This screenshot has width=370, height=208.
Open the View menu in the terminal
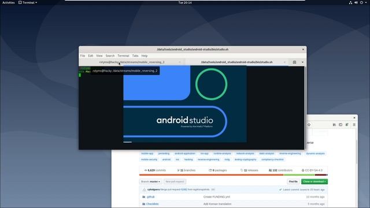[99, 55]
